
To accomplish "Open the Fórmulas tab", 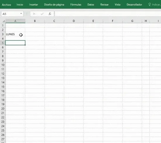I will tap(76, 5).
